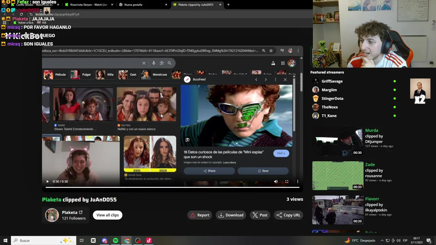Click the x2 suited-man image
Image resolution: width=436 pixels, height=245 pixels.
(420, 91)
